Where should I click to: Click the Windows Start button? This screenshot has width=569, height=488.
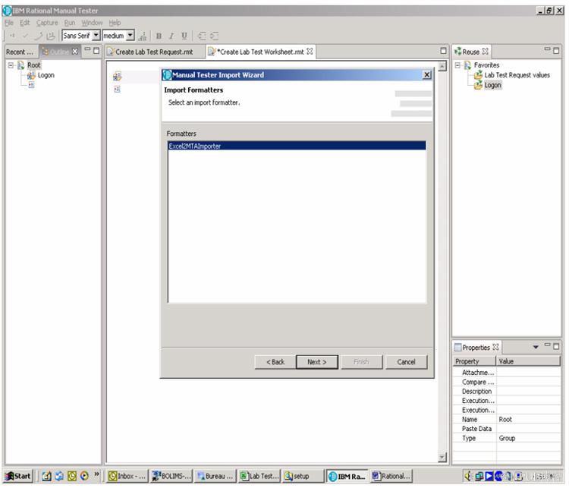(x=18, y=476)
